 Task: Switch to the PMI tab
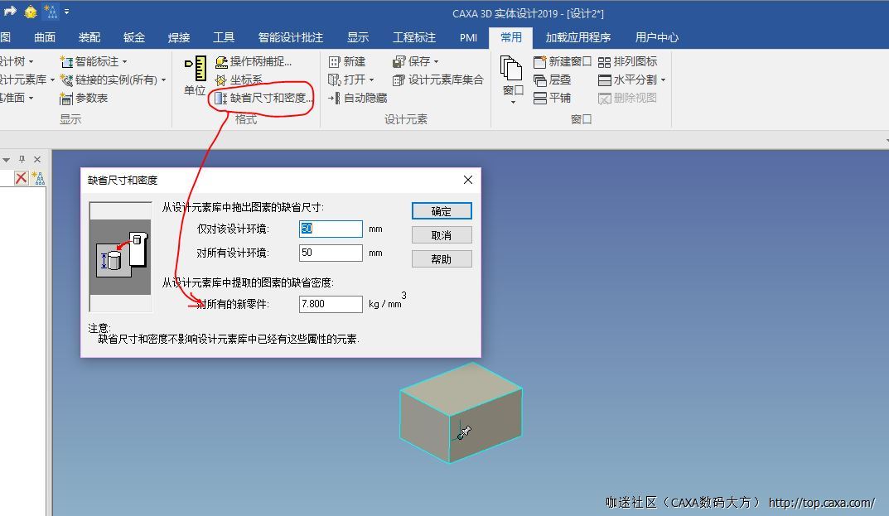click(x=468, y=37)
